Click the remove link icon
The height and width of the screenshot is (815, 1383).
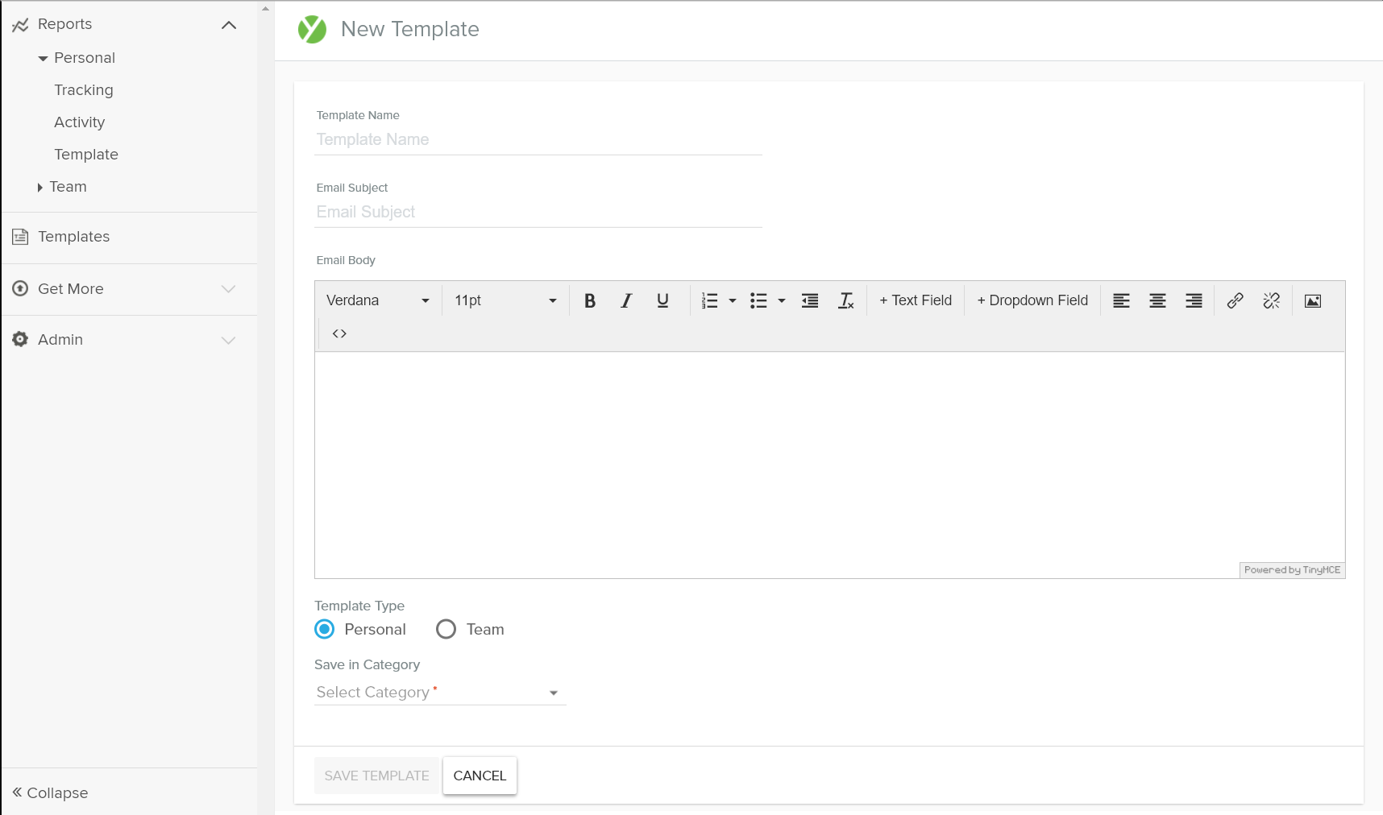click(x=1271, y=300)
